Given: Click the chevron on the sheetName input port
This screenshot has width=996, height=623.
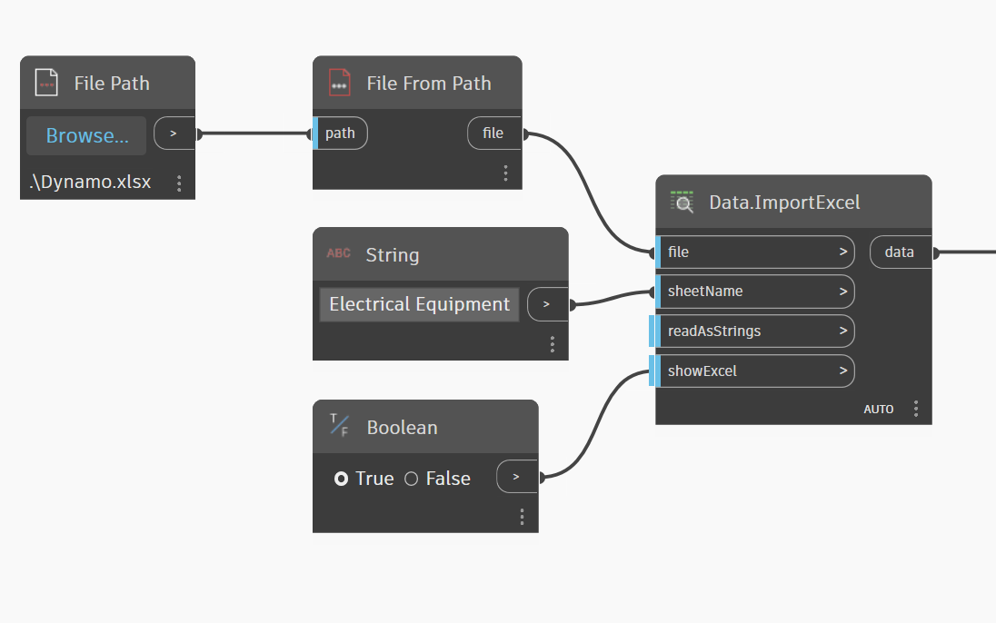Looking at the screenshot, I should click(x=843, y=291).
